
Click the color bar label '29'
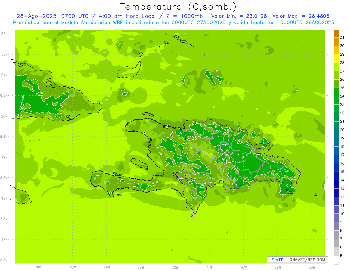coord(342,54)
